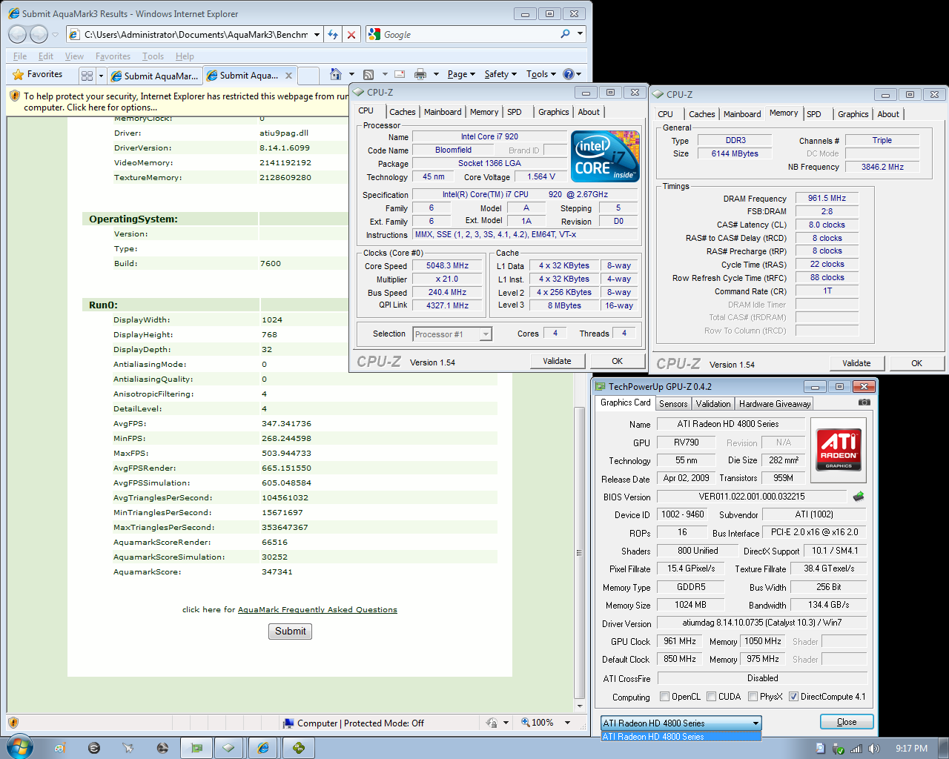
Task: Open the Processor #1 selection dropdown
Action: point(486,334)
